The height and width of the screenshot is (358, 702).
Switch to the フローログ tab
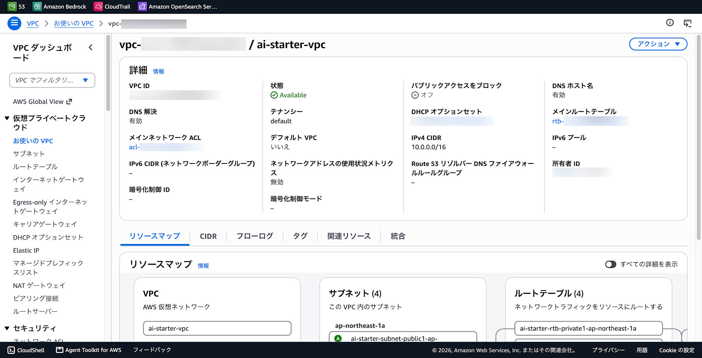(255, 236)
